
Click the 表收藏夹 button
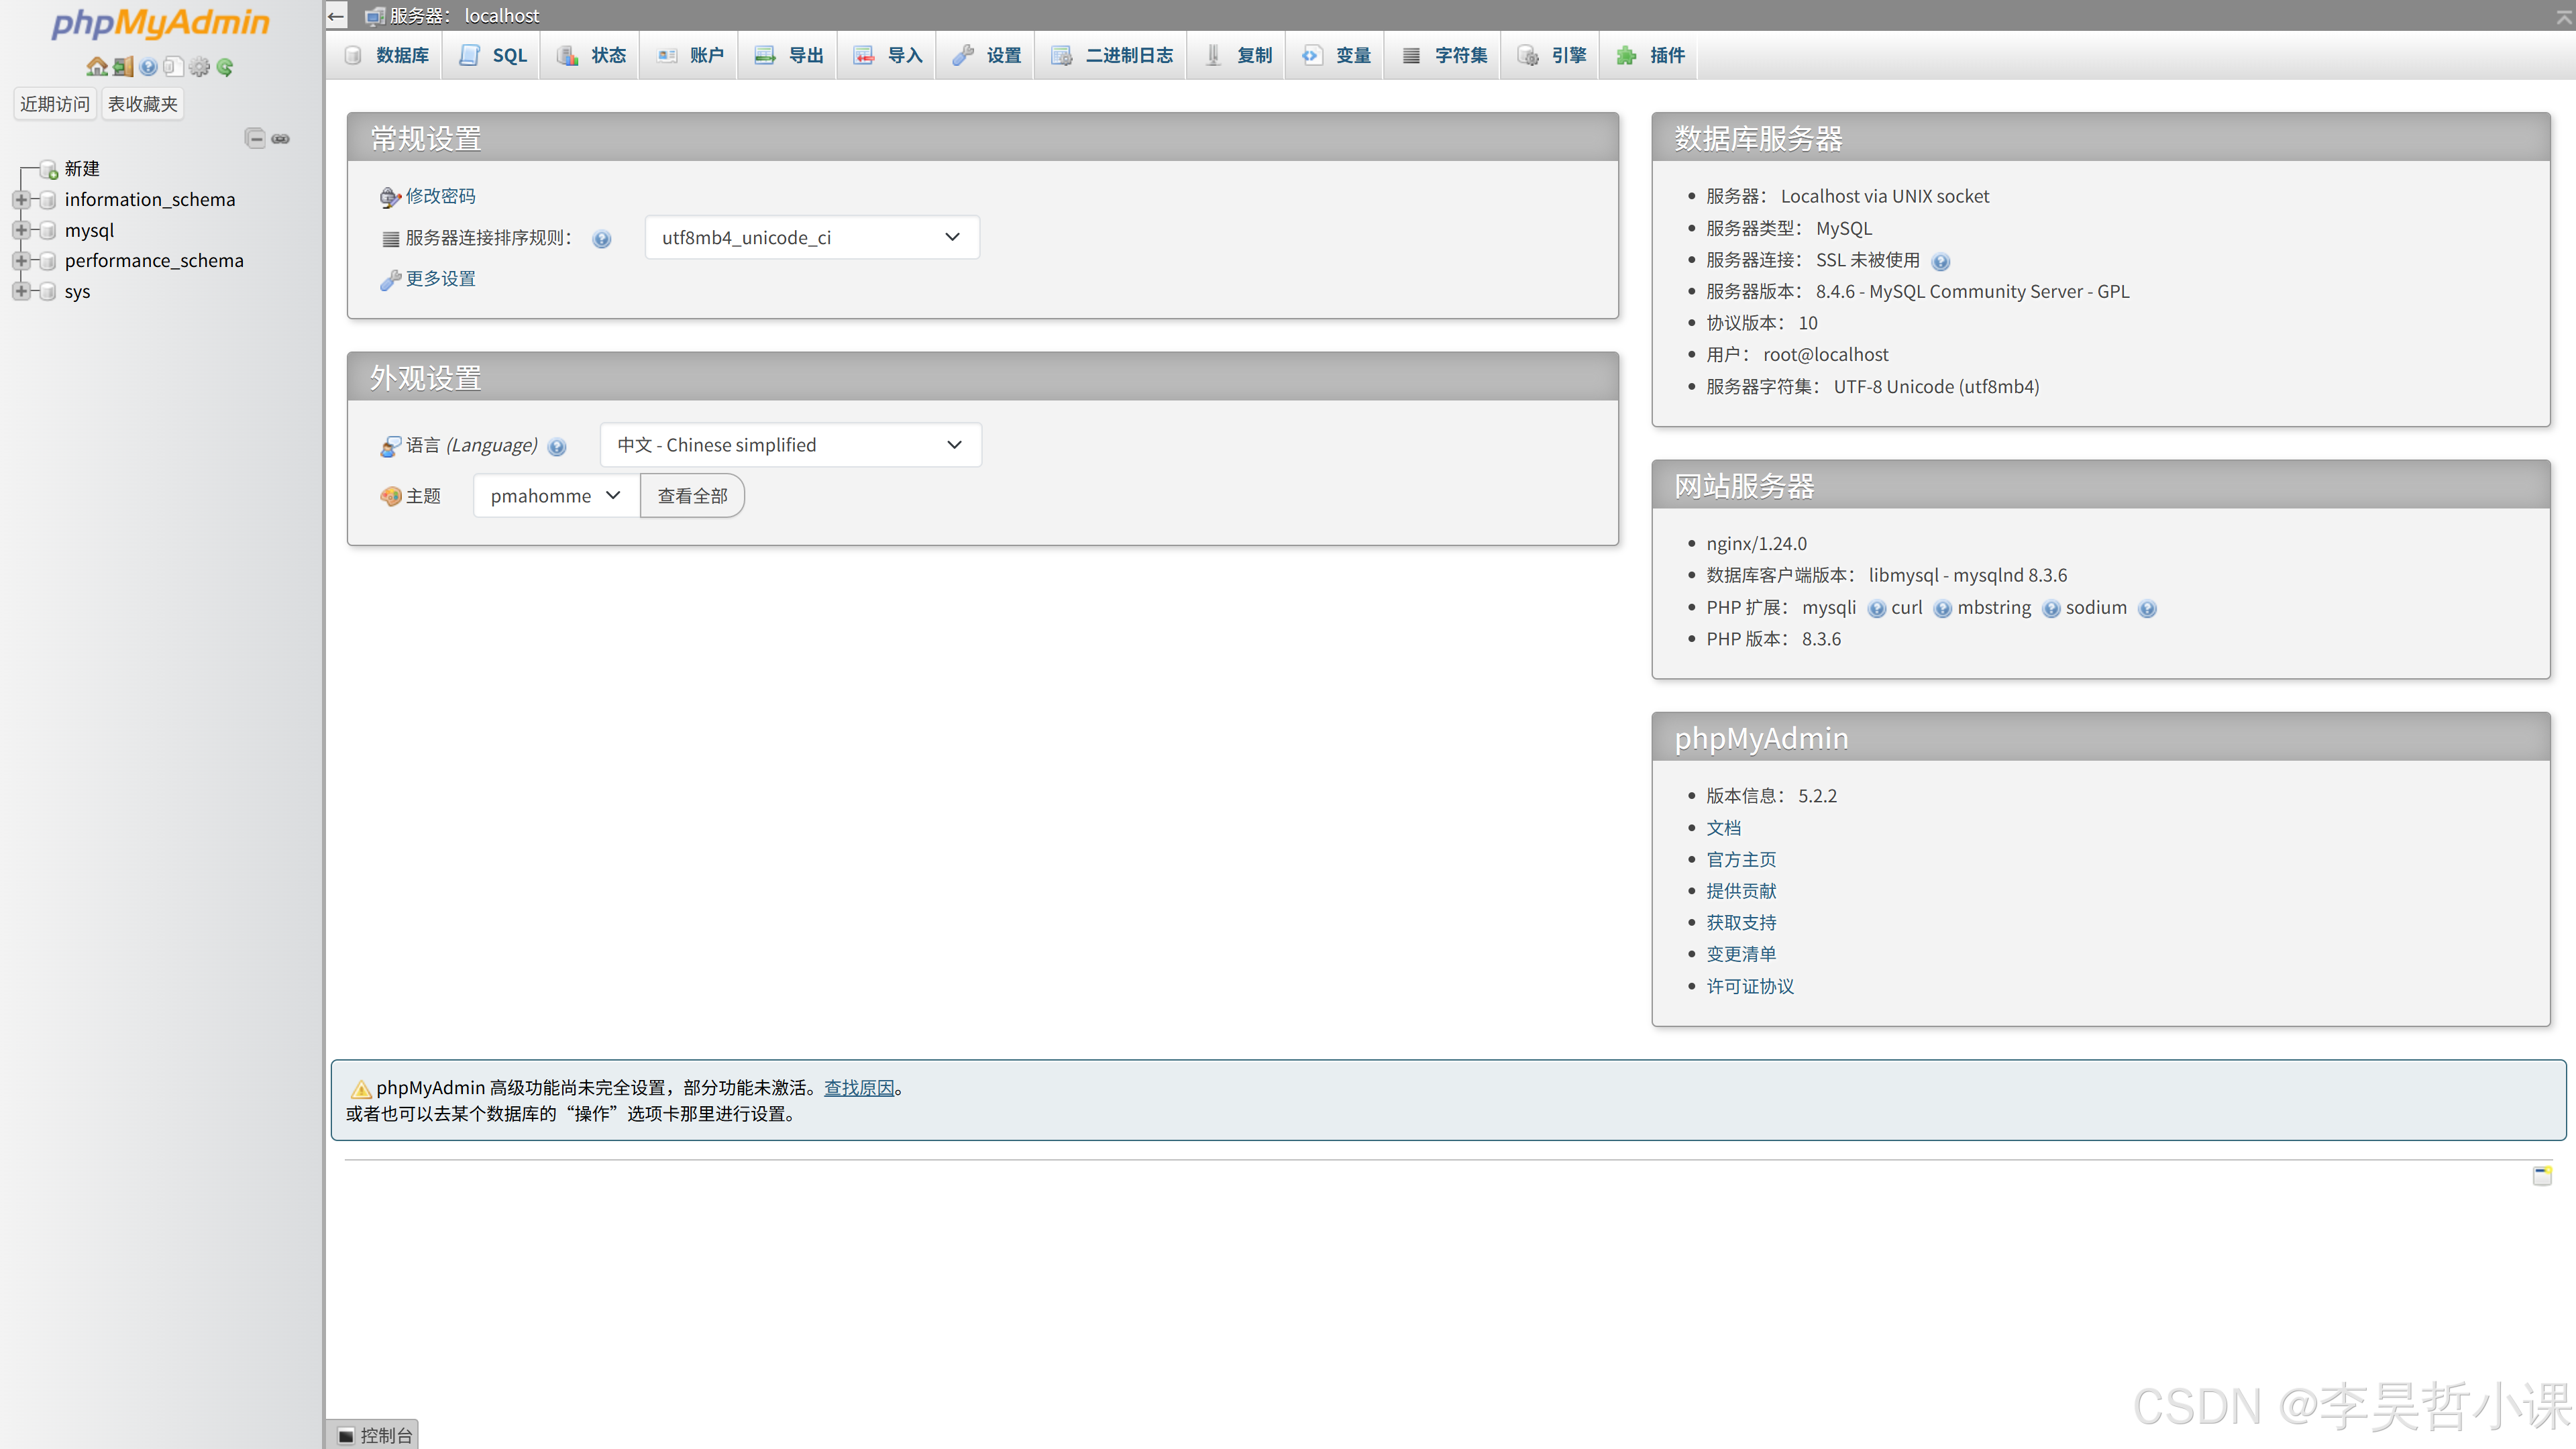pos(143,104)
